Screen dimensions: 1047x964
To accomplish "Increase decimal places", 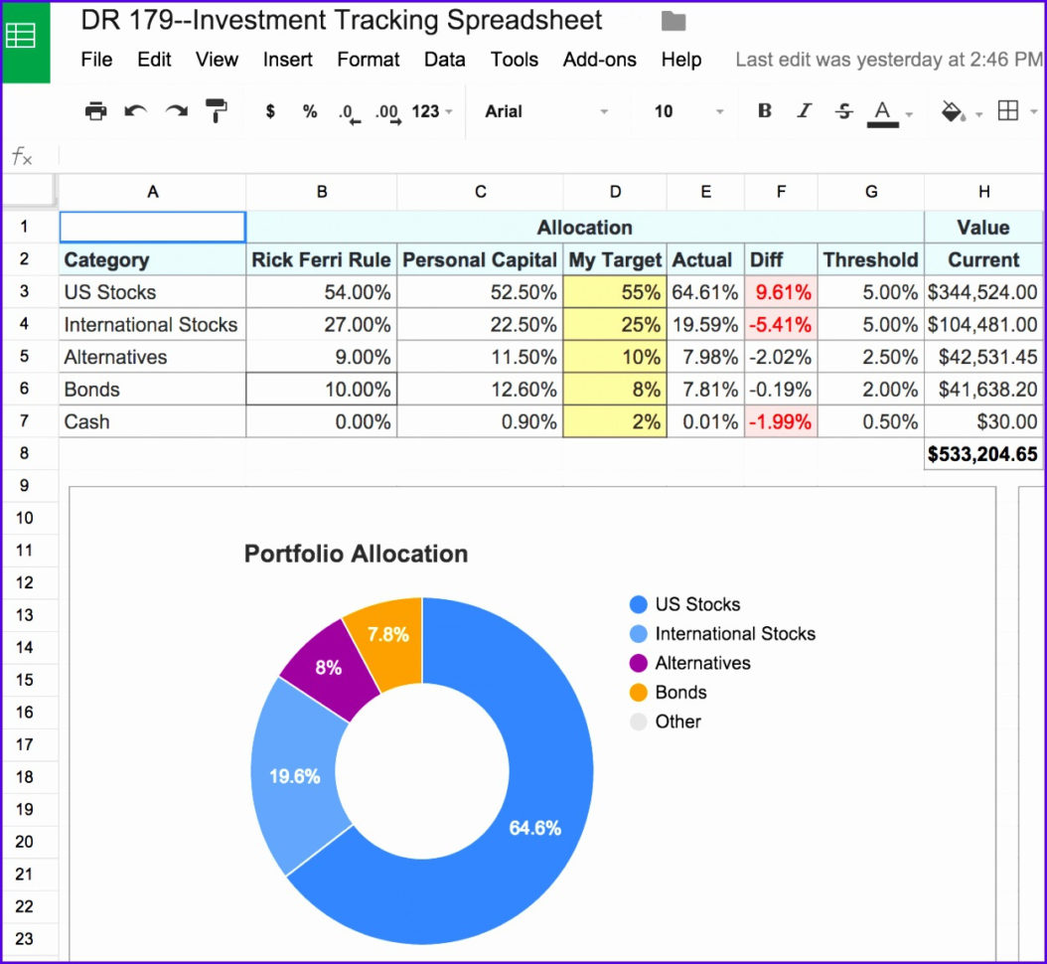I will click(x=388, y=111).
